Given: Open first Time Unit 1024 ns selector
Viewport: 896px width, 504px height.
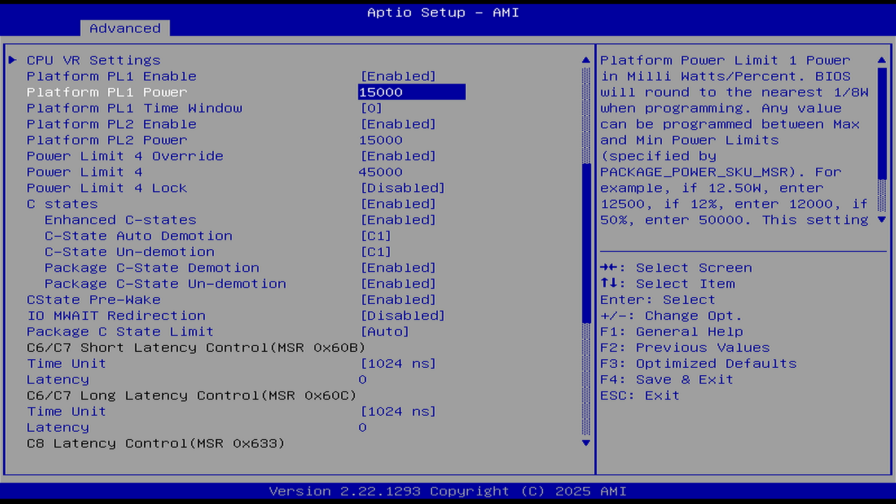Looking at the screenshot, I should tap(398, 364).
